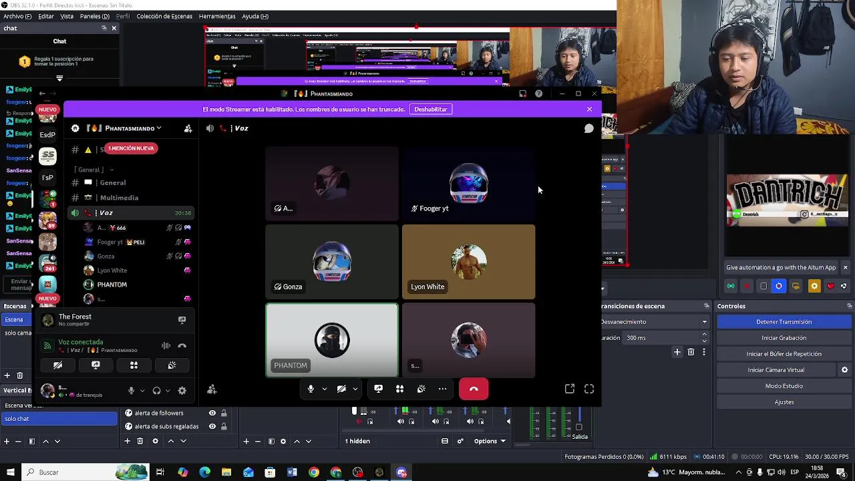Close Aitum automation notice
Image resolution: width=855 pixels, height=481 pixels.
(845, 267)
